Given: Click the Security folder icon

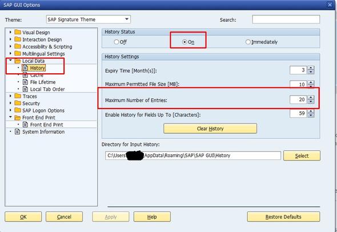Looking at the screenshot, I should [x=18, y=103].
